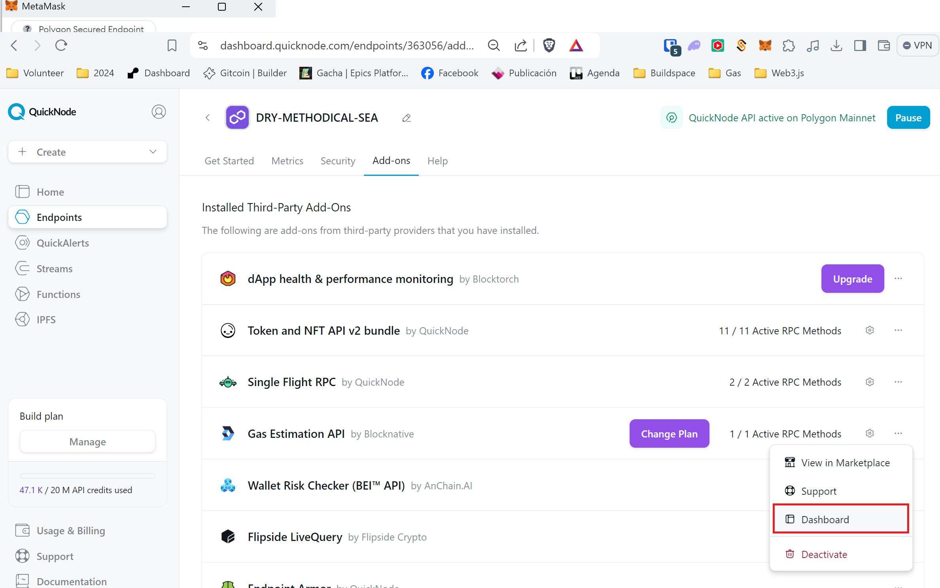Click View in Marketplace context menu option

point(845,462)
